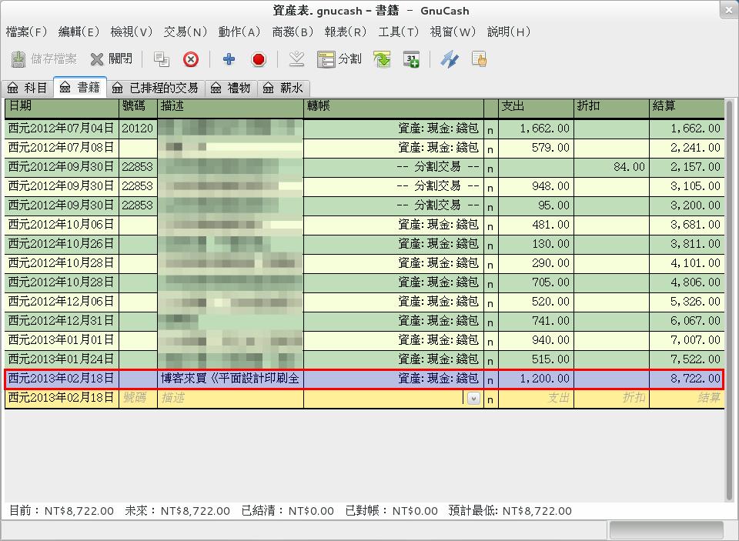Click the 1,200.00 expense cell

coord(536,379)
